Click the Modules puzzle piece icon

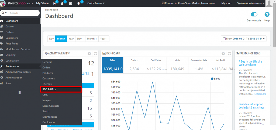point(2,49)
